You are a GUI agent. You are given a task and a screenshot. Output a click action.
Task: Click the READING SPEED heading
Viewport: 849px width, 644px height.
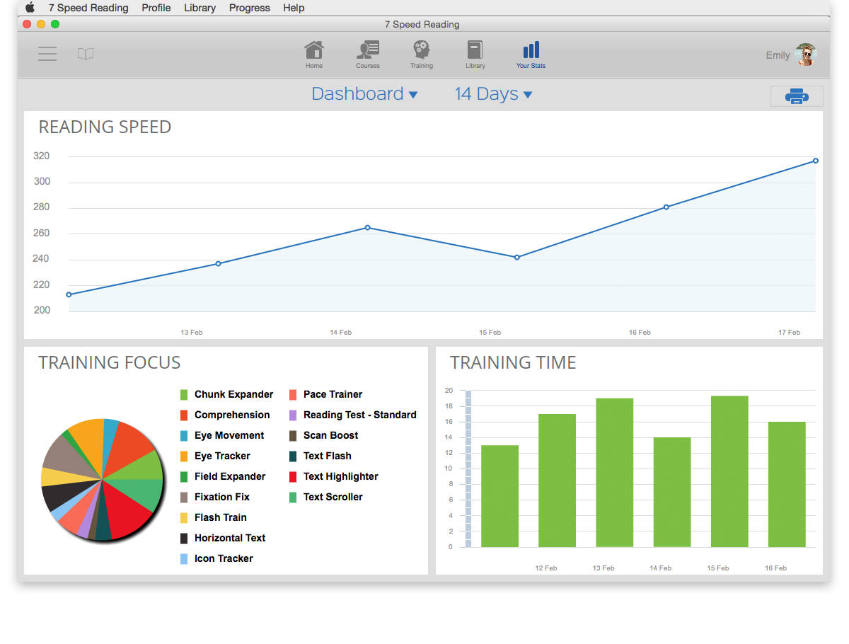tap(105, 127)
